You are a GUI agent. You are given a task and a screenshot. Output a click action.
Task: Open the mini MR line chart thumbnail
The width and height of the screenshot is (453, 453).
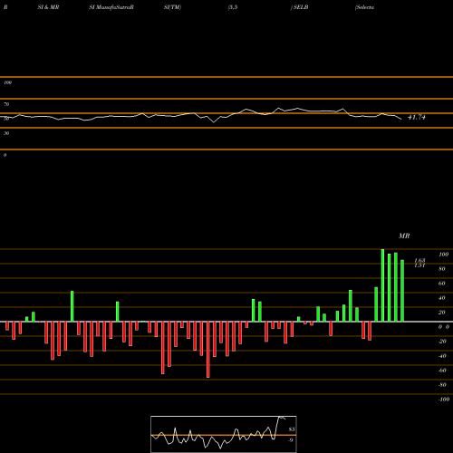224,434
